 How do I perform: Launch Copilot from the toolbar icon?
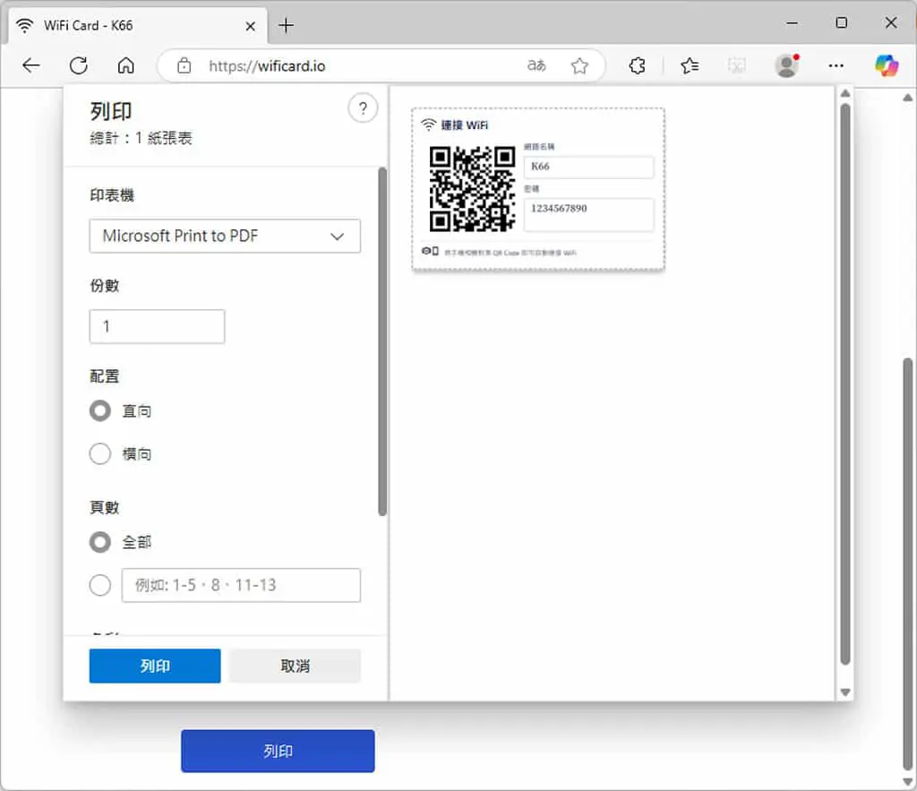click(x=887, y=65)
